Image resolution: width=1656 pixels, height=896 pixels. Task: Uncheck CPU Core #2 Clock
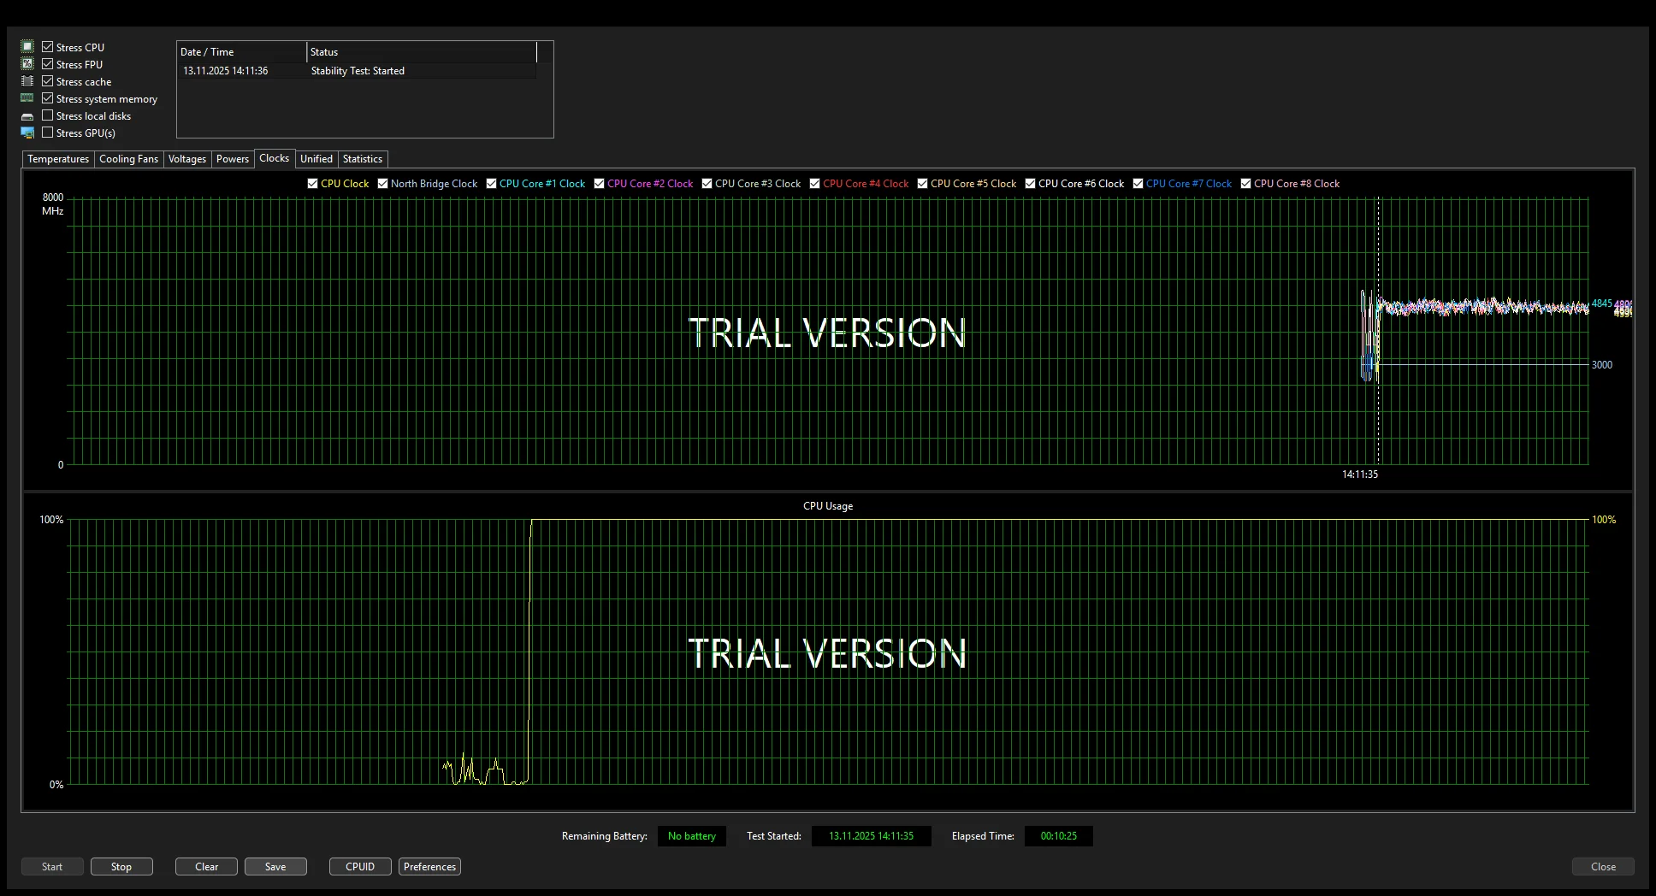(600, 184)
